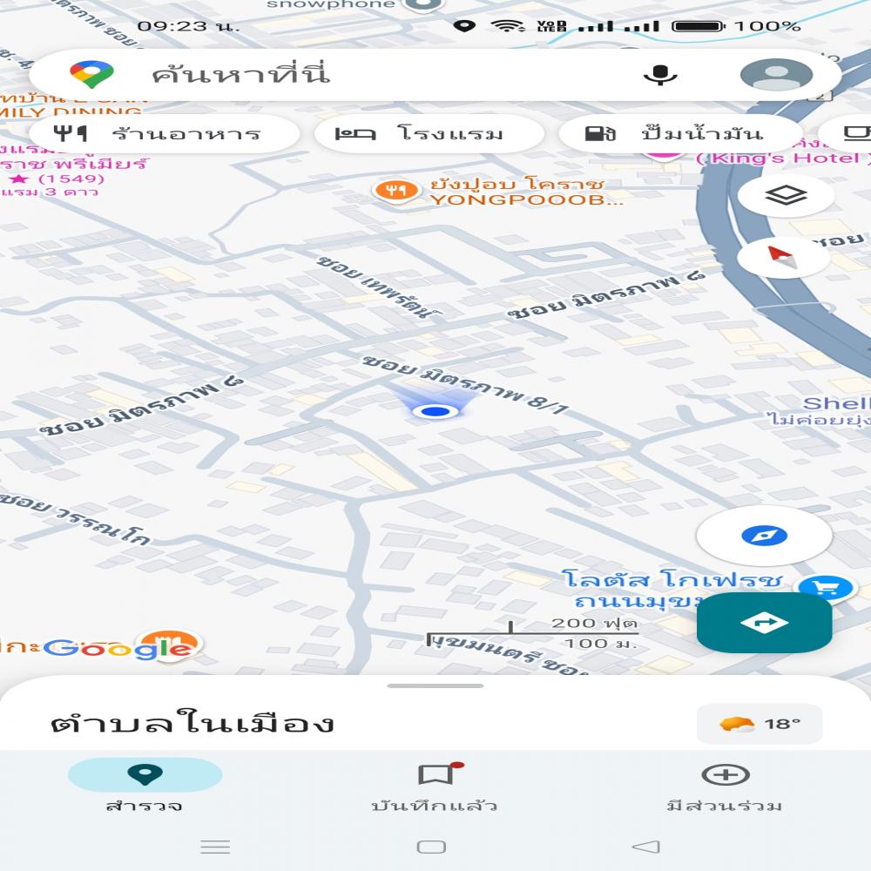This screenshot has width=871, height=871.
Task: Tap the teal directions button
Action: tap(765, 622)
